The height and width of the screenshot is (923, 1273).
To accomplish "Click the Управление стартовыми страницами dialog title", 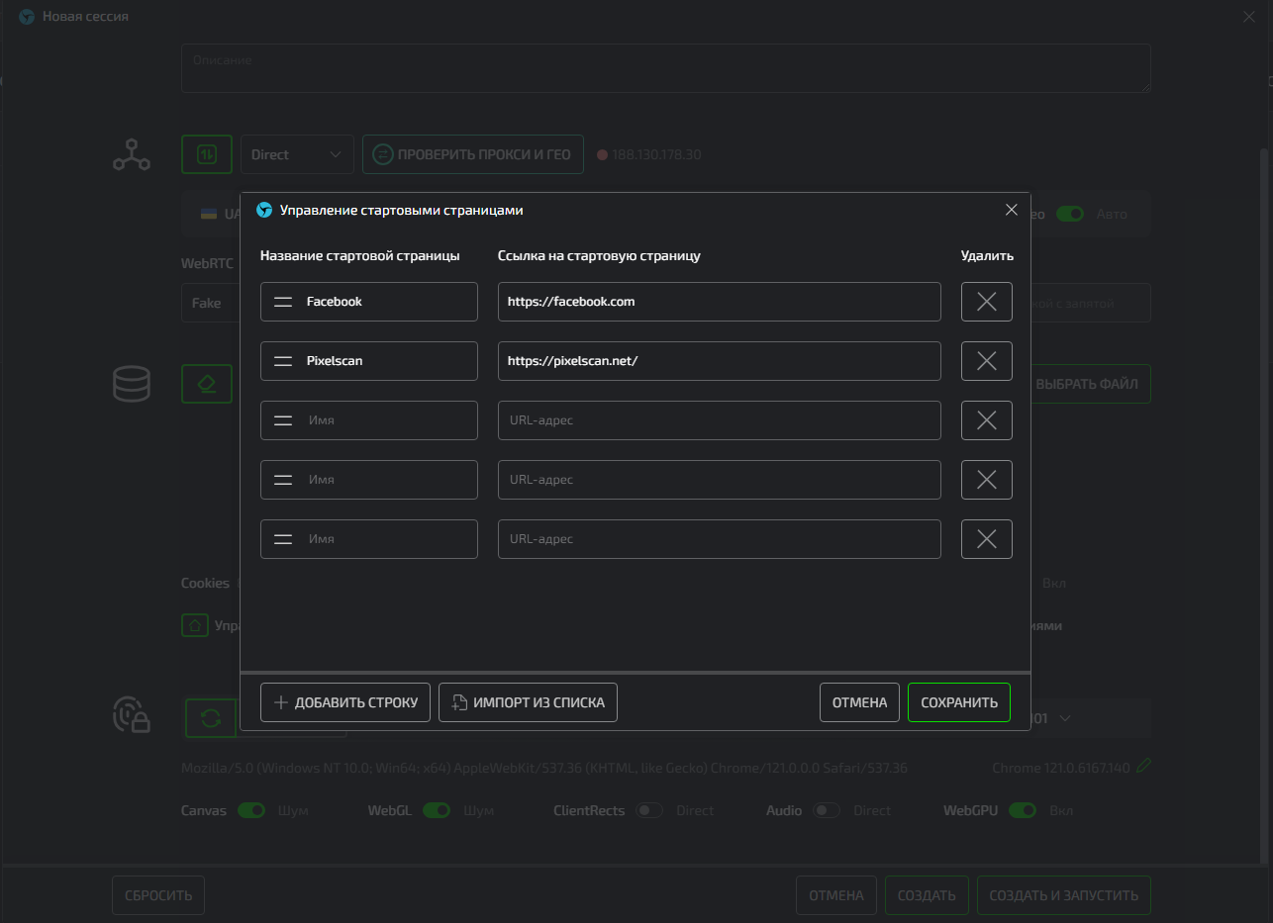I will click(x=401, y=210).
